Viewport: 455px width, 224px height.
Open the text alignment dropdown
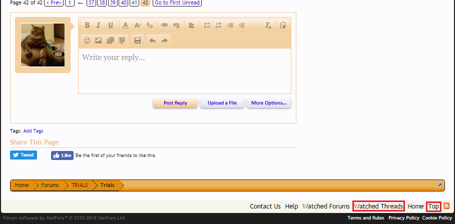click(x=191, y=25)
